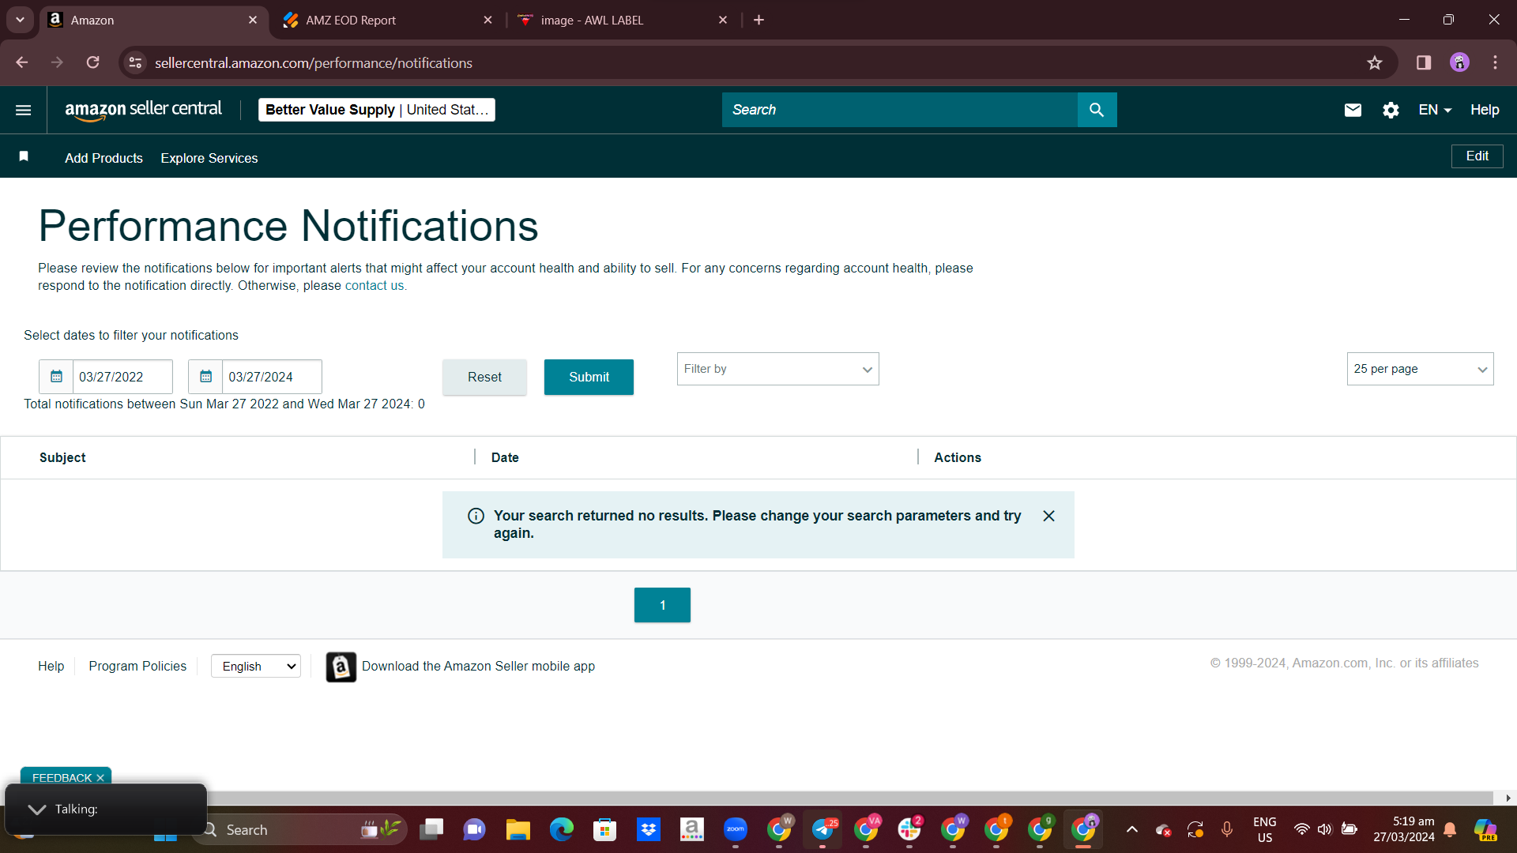Open Microsoft Store from the taskbar
Viewport: 1517px width, 853px height.
pyautogui.click(x=605, y=830)
